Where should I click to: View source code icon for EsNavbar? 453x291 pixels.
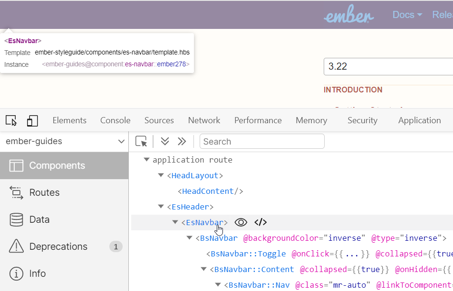click(x=260, y=222)
